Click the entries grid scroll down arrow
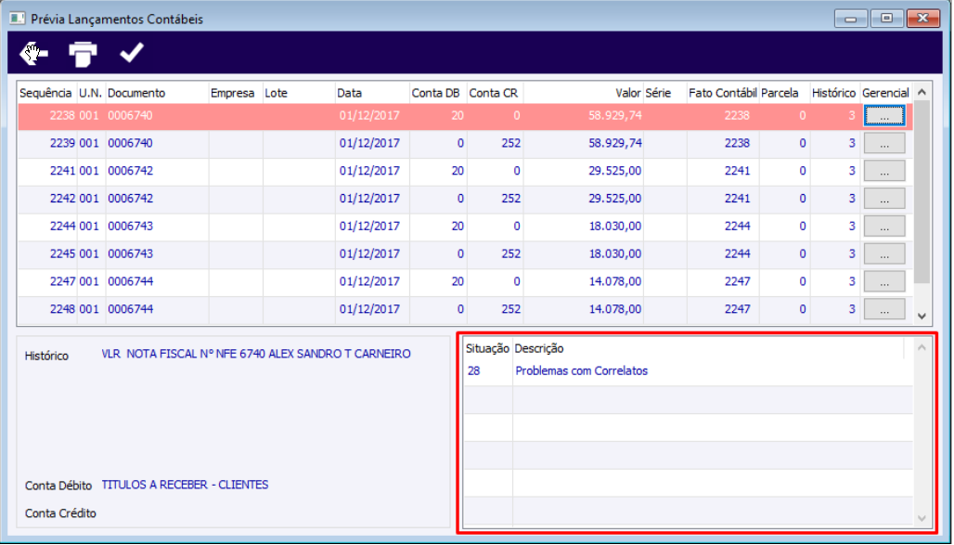 point(922,316)
